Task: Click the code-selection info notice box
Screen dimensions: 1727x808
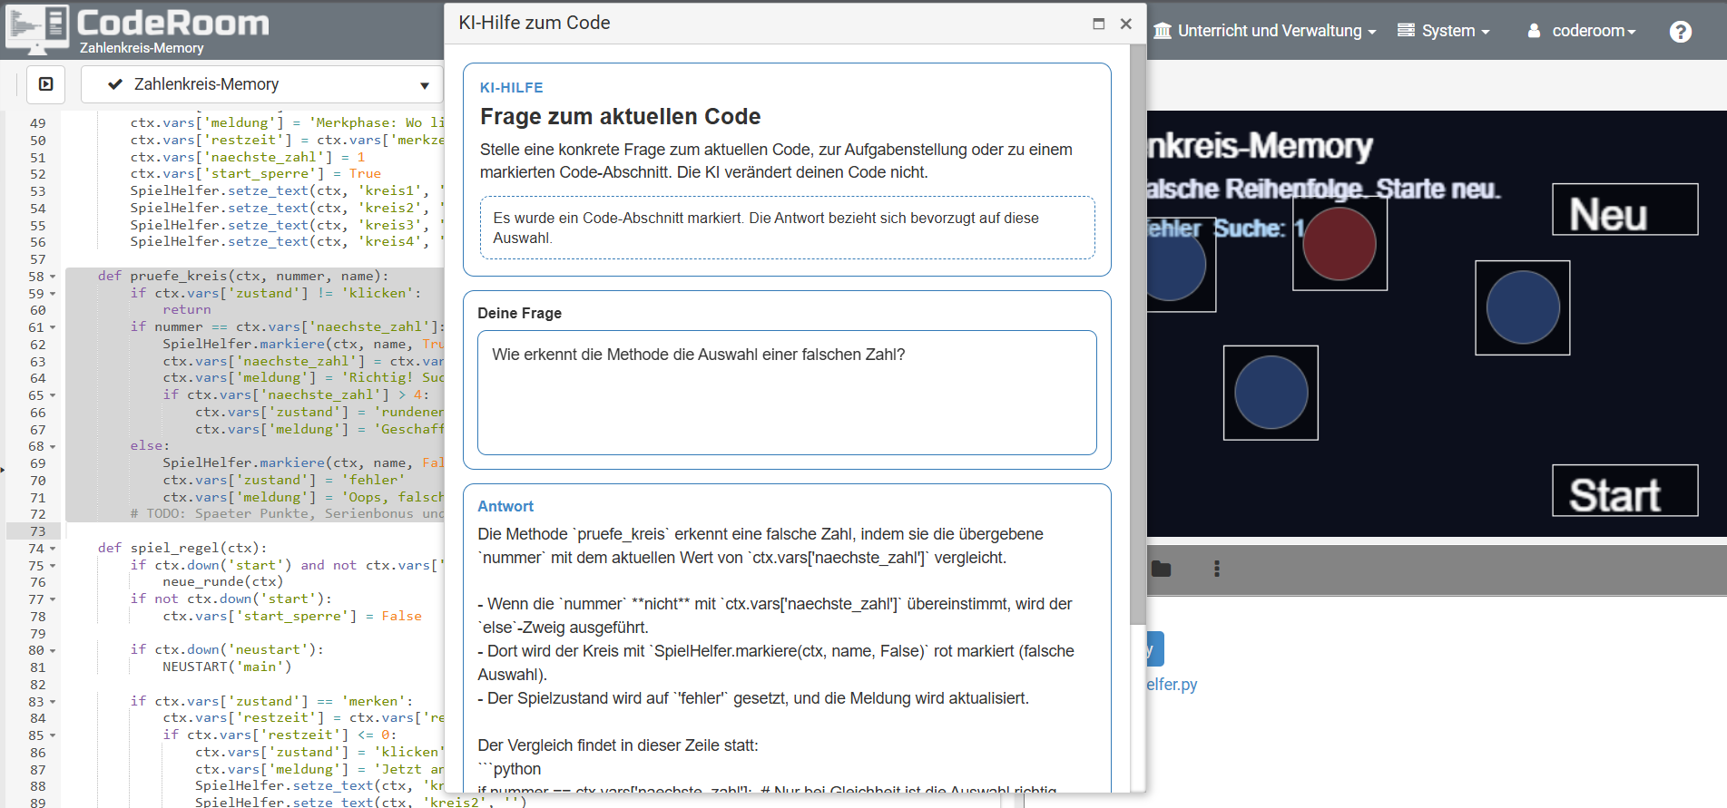Action: [x=787, y=228]
